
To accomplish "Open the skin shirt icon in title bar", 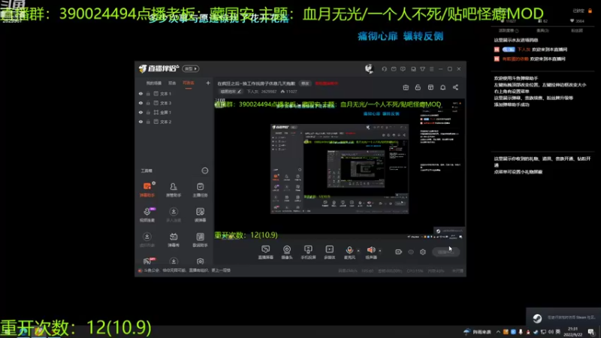I will click(422, 69).
